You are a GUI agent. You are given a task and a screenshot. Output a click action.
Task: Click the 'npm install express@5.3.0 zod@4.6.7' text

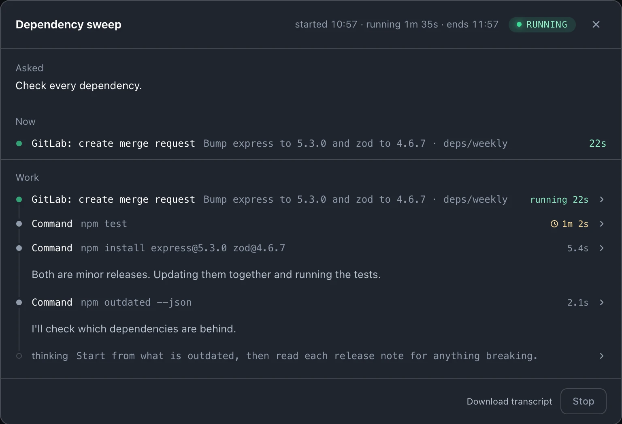click(x=183, y=248)
